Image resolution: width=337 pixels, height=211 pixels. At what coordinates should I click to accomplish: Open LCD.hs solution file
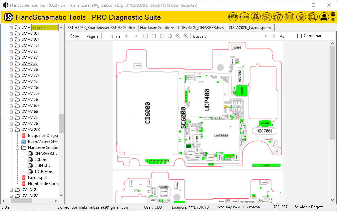click(x=40, y=159)
